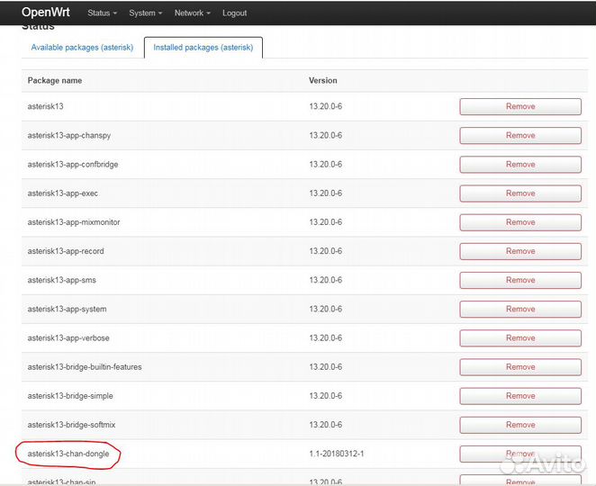The image size is (596, 486).
Task: Remove asterisk13-app-system package
Action: pyautogui.click(x=520, y=309)
